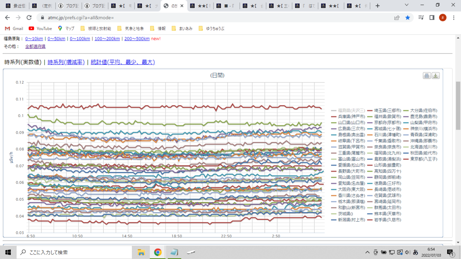The image size is (461, 259).
Task: Open 情報 bookmark folder
Action: point(158,28)
